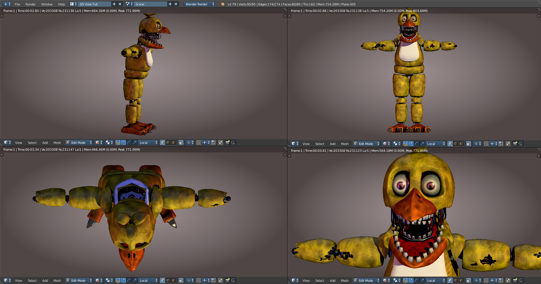Toggle limit selection to visible in side-view viewport
Image resolution: width=541 pixels, height=284 pixels.
pyautogui.click(x=181, y=142)
